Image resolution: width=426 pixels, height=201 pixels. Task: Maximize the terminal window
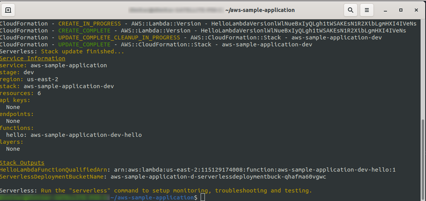[401, 10]
